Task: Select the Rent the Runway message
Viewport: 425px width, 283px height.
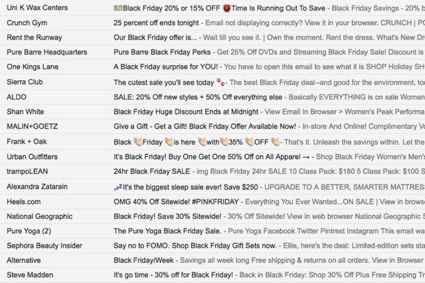Action: point(213,38)
